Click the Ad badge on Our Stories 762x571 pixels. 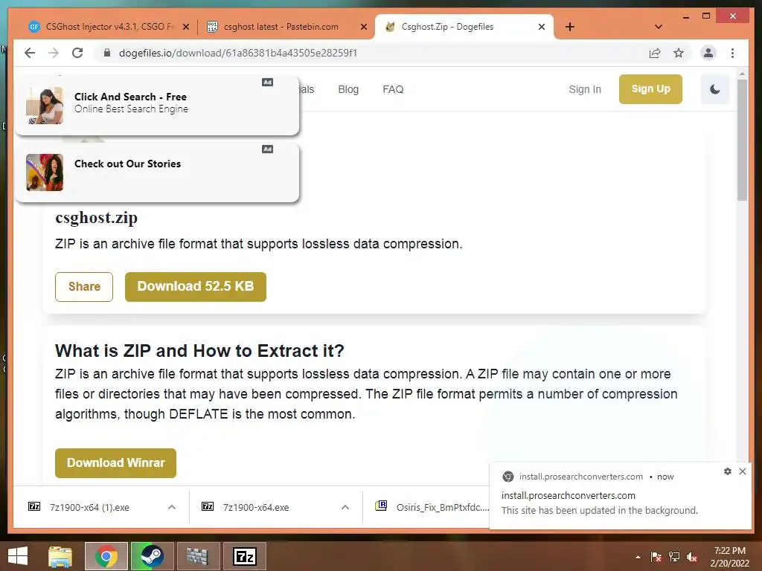click(267, 149)
